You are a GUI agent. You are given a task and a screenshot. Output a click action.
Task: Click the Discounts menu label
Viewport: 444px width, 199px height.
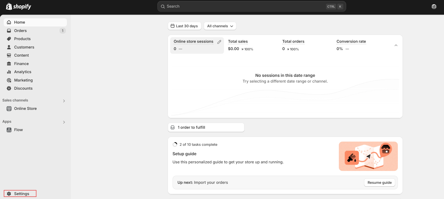23,88
